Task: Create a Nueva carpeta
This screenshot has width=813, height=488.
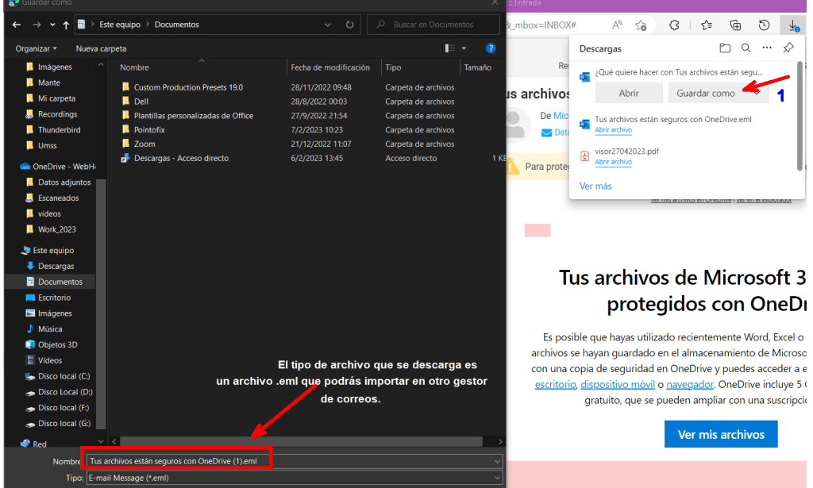Action: click(101, 48)
